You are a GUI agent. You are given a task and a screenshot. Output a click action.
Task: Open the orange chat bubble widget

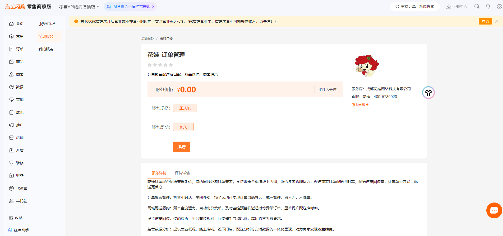tap(494, 210)
